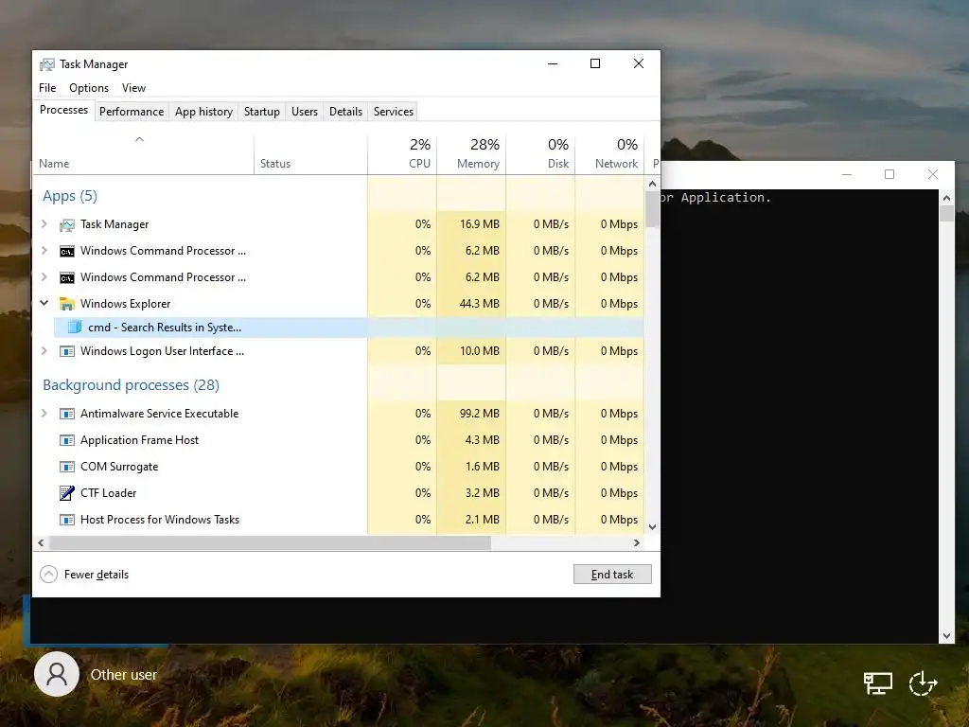Click the Other user avatar icon

[57, 674]
